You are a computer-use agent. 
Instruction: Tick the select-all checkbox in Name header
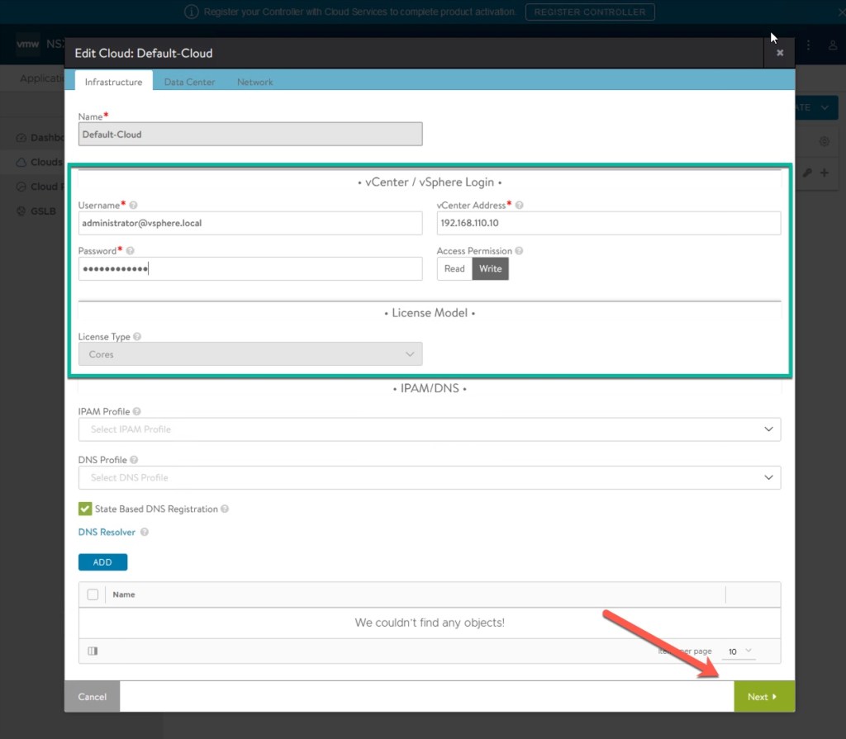coord(93,595)
